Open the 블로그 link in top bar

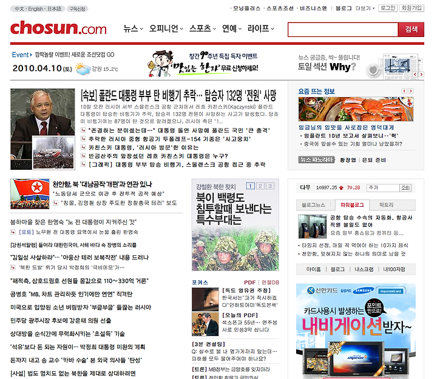[x=344, y=8]
